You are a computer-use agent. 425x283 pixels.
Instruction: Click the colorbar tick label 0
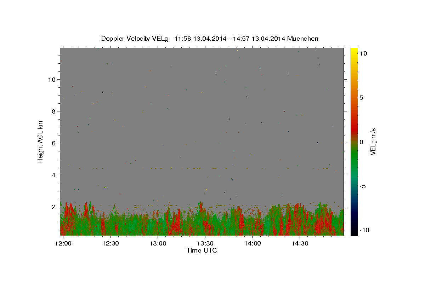point(361,142)
